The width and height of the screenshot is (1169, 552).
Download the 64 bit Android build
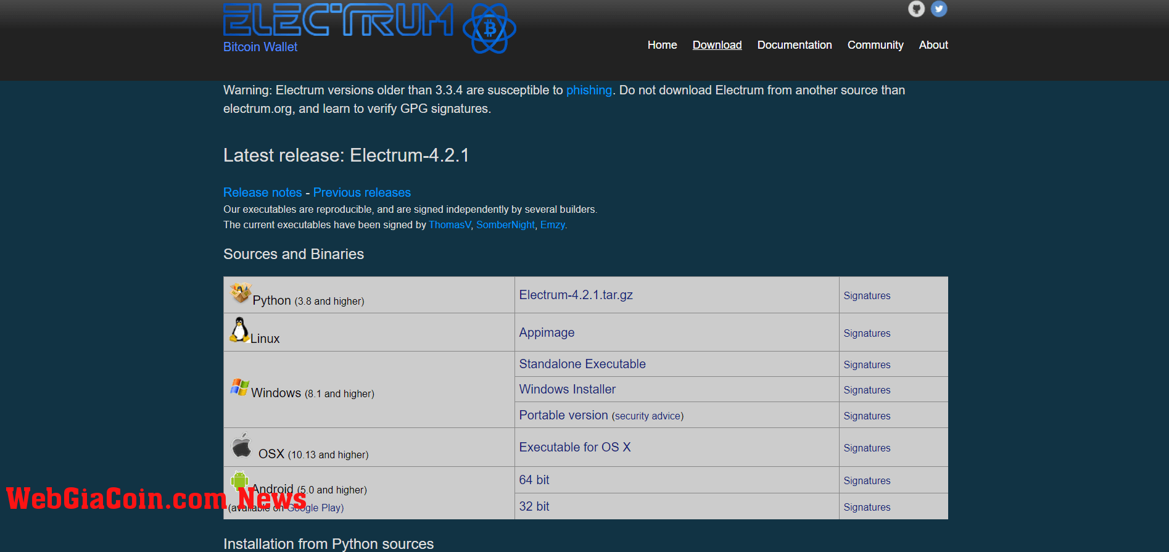[x=534, y=480]
